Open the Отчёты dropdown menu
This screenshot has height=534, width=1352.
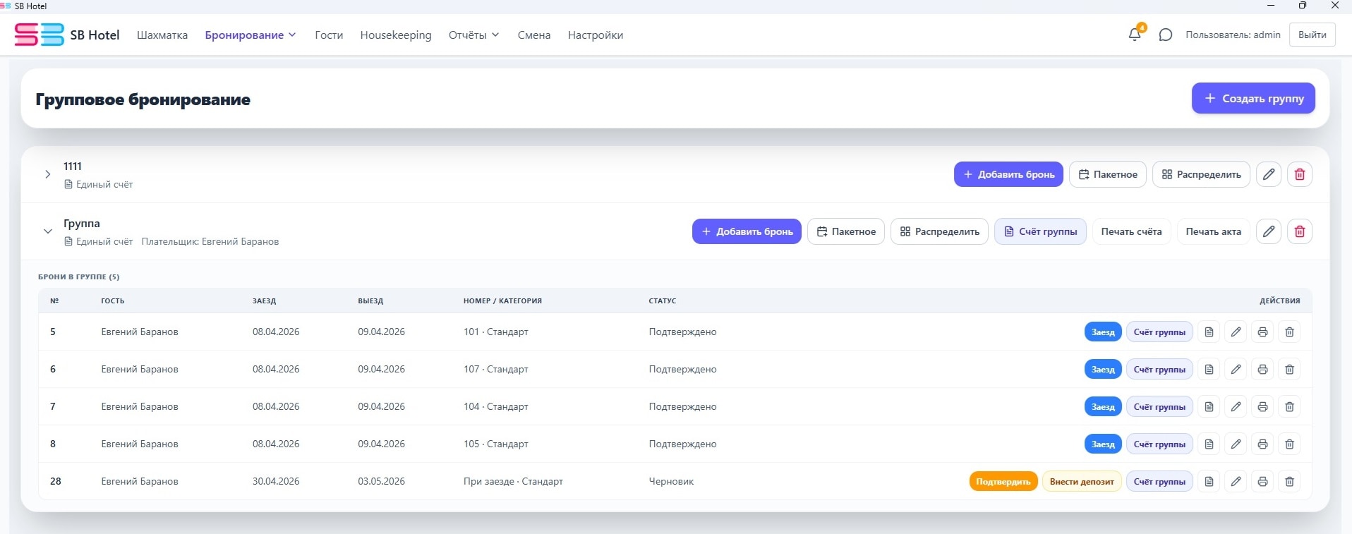click(474, 35)
